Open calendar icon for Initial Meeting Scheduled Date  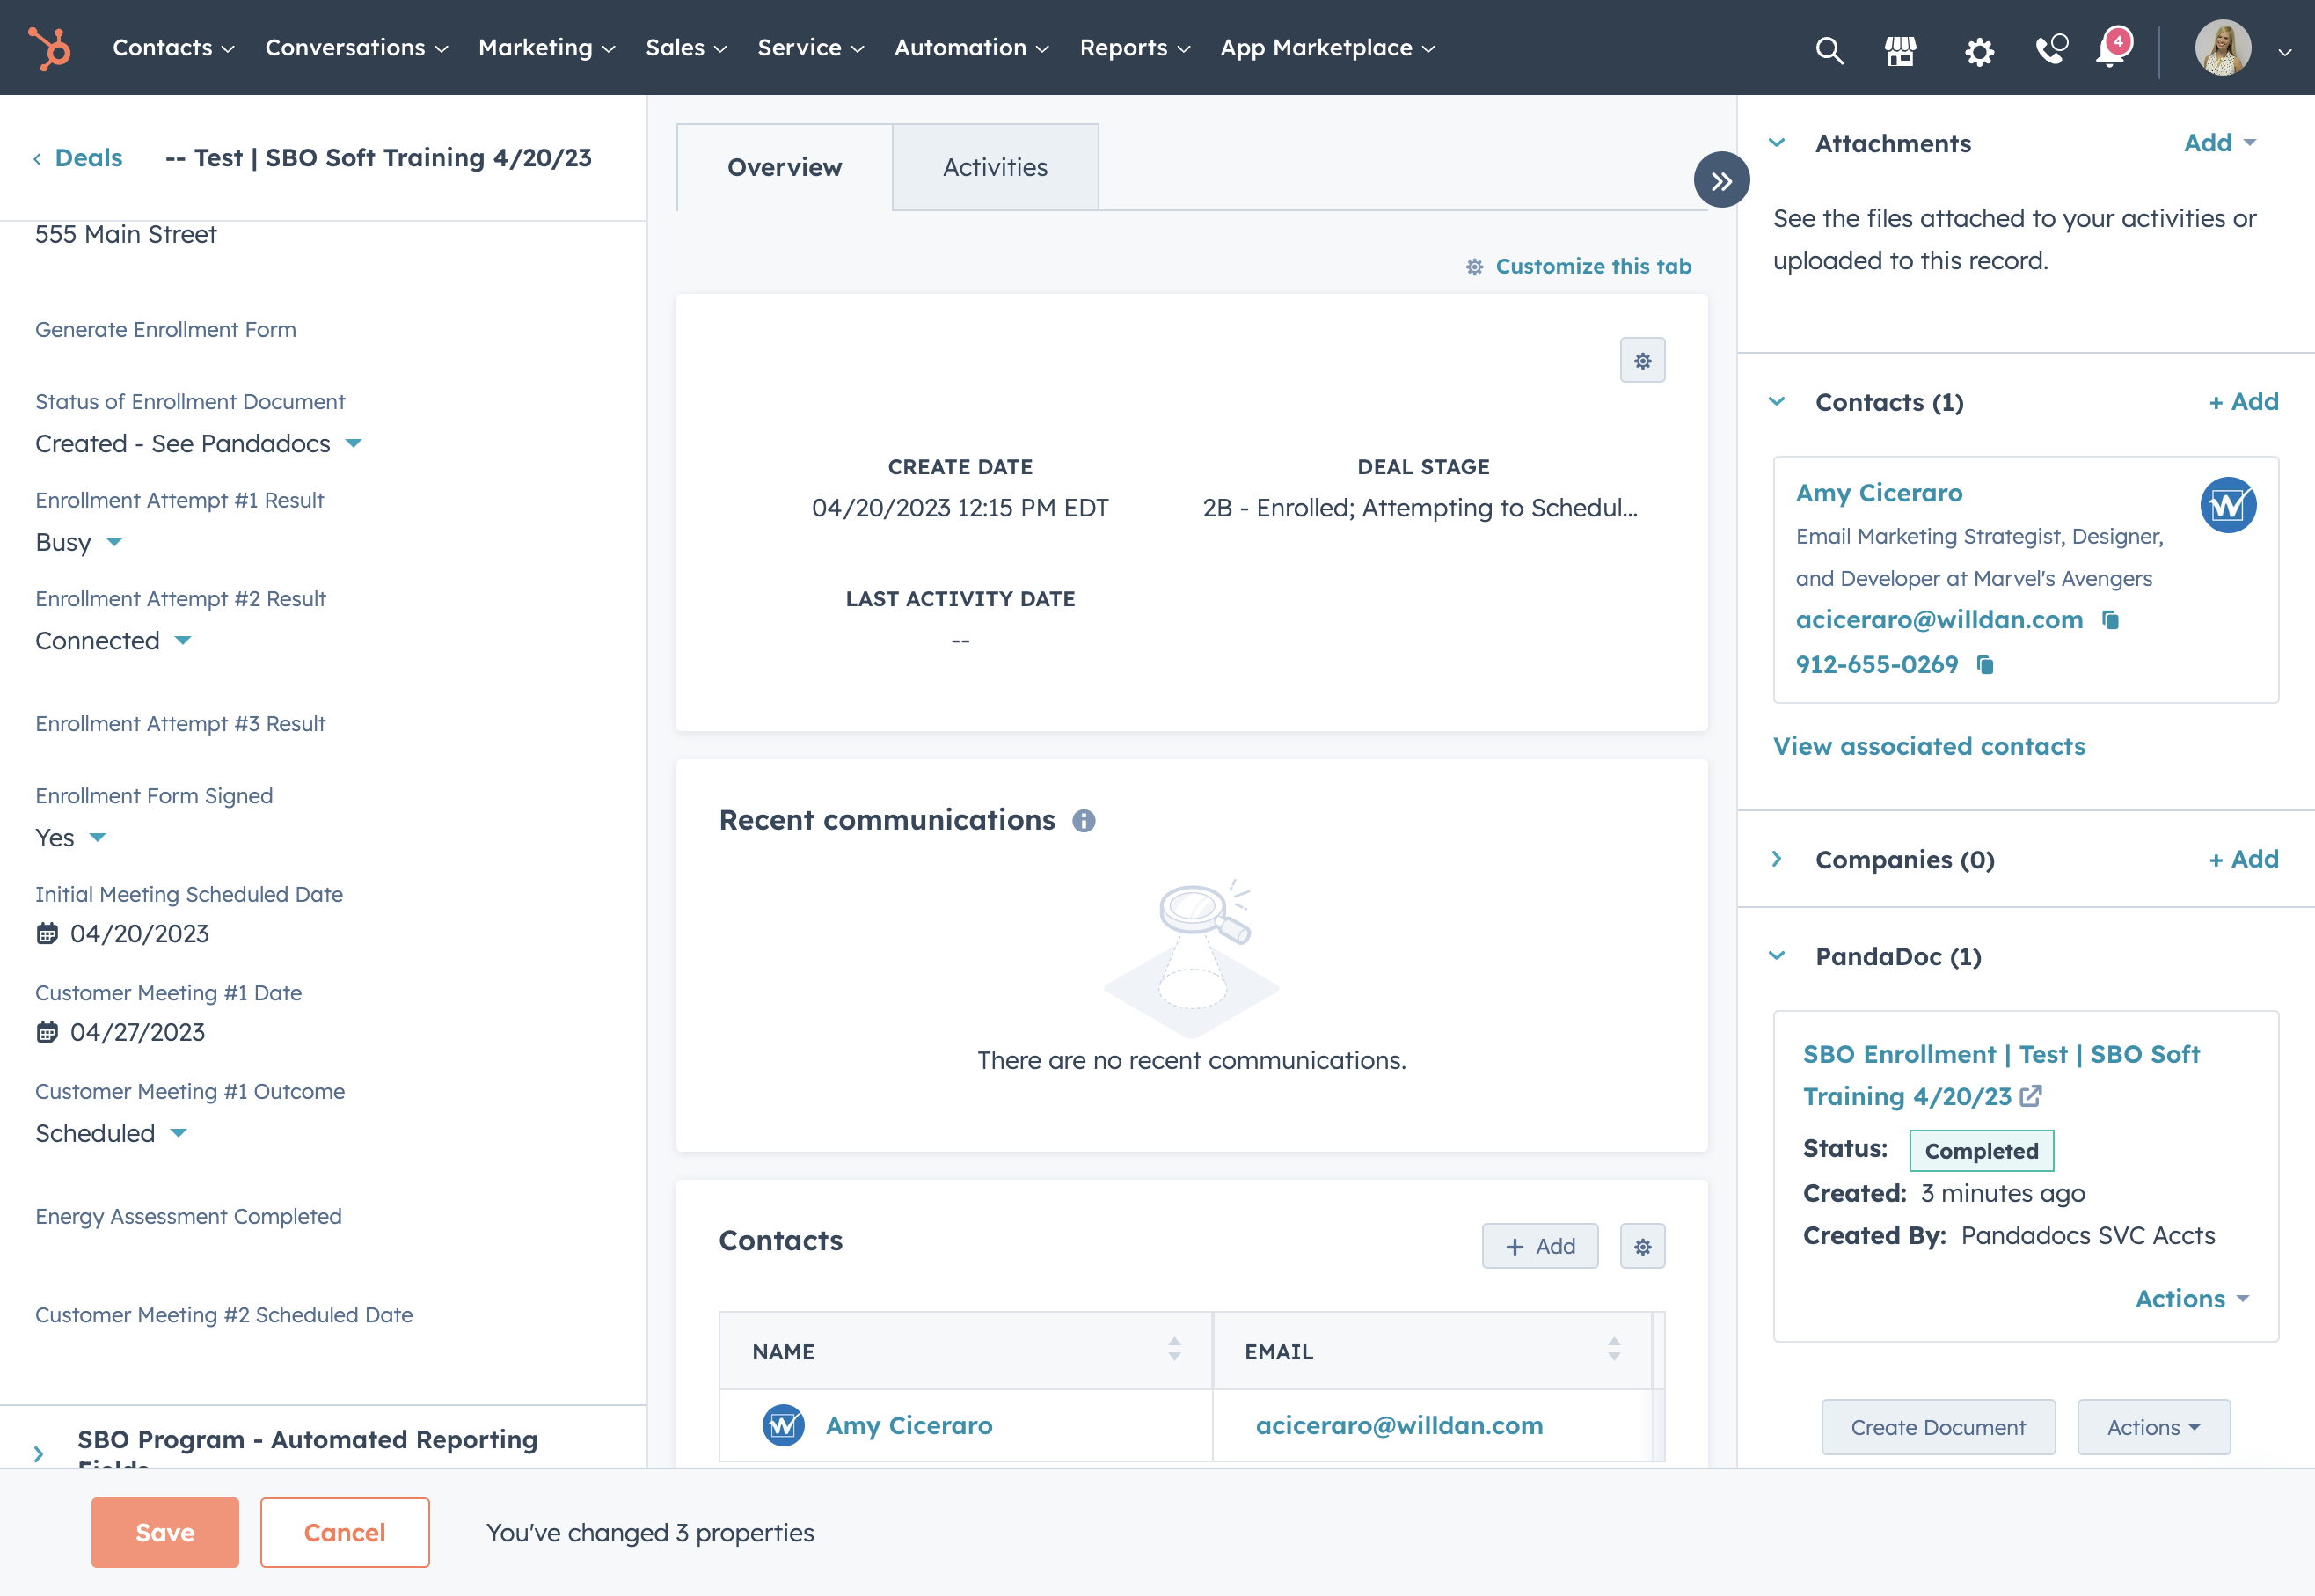tap(47, 934)
